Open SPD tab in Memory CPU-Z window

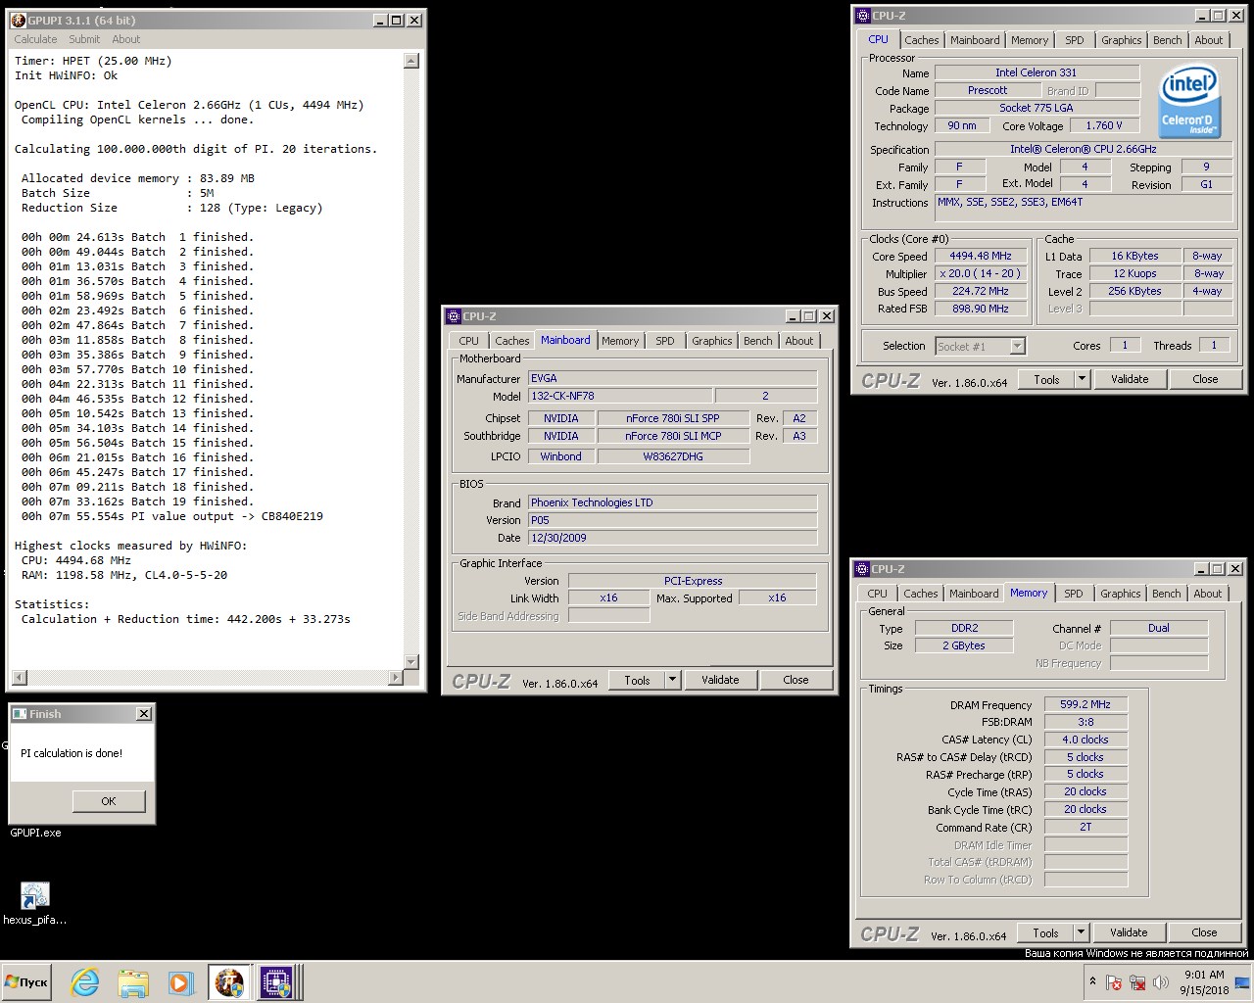pos(1074,594)
